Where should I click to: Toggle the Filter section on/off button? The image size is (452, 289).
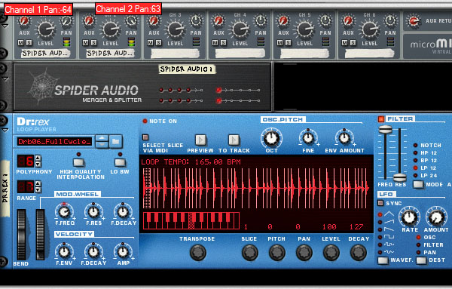click(x=381, y=119)
